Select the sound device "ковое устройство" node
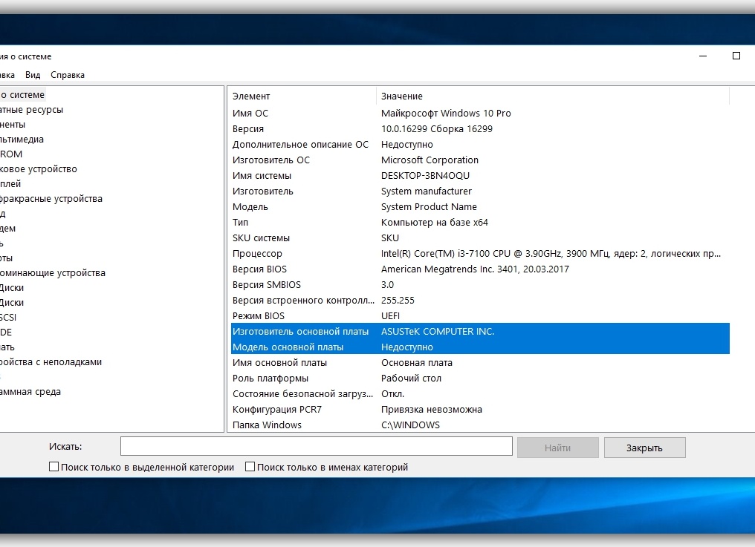755x547 pixels. 39,169
